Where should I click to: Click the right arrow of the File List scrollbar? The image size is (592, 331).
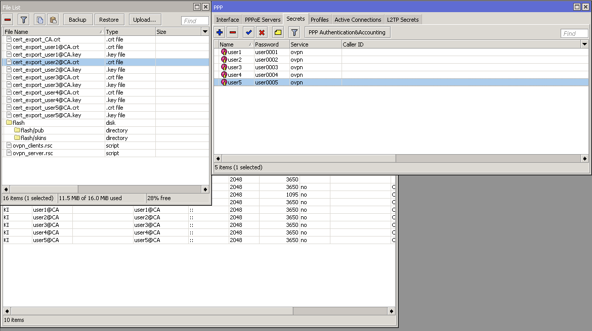point(205,190)
